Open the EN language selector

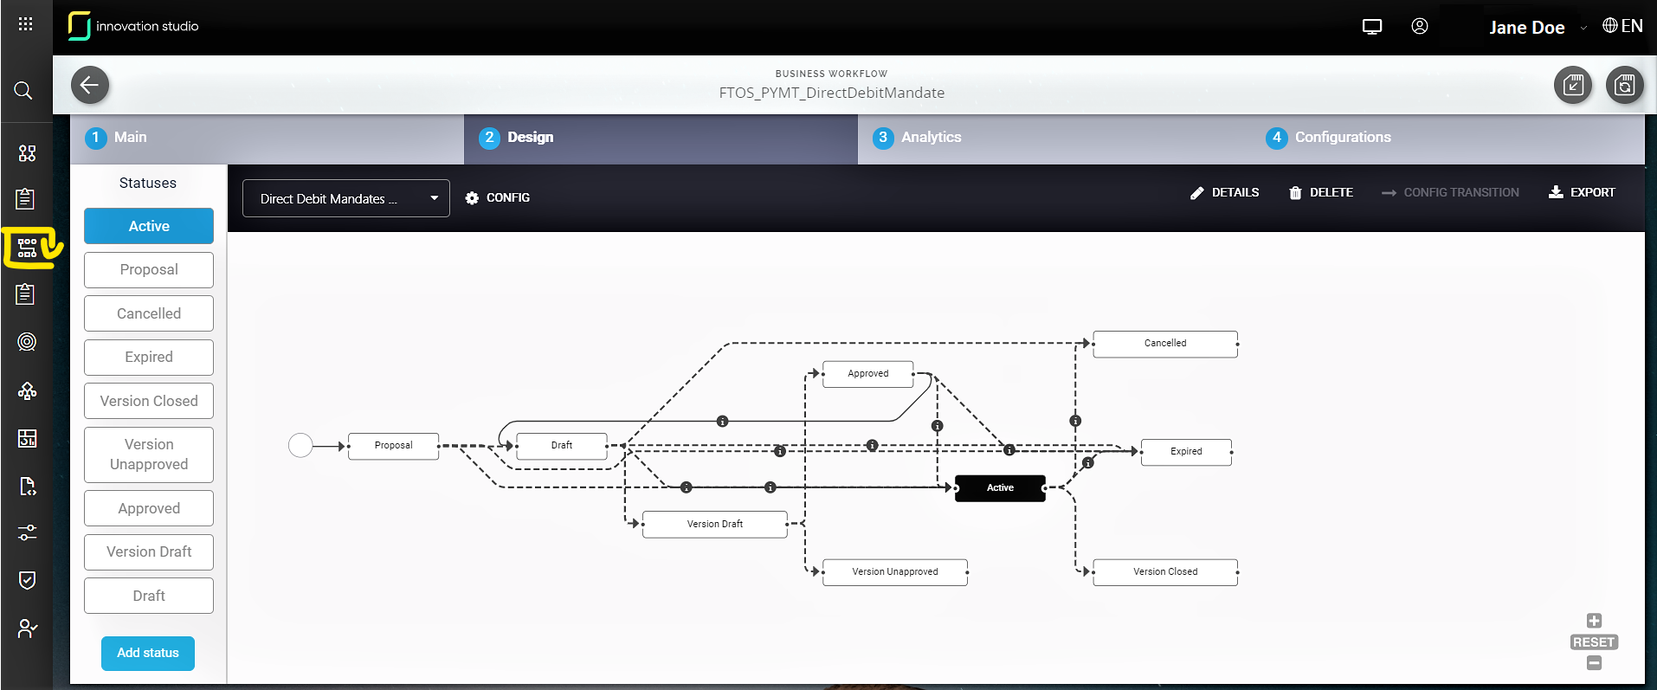coord(1622,26)
